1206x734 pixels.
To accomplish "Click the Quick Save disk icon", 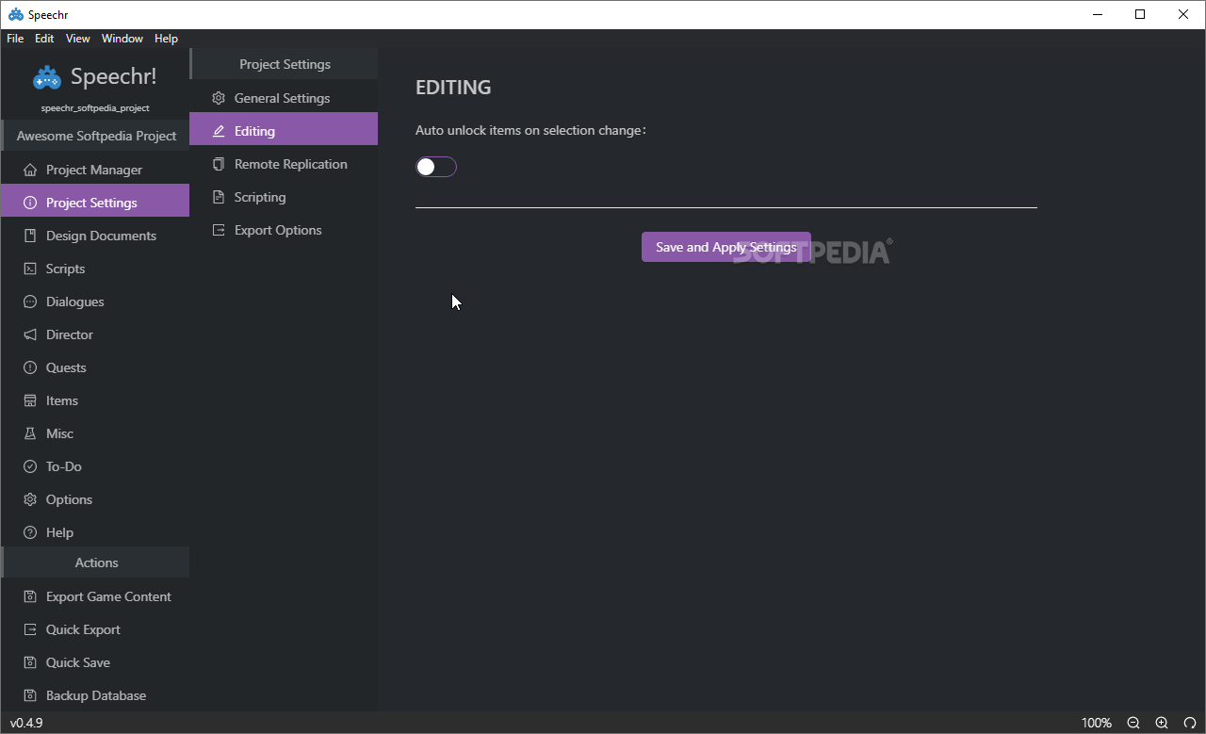I will 29,662.
